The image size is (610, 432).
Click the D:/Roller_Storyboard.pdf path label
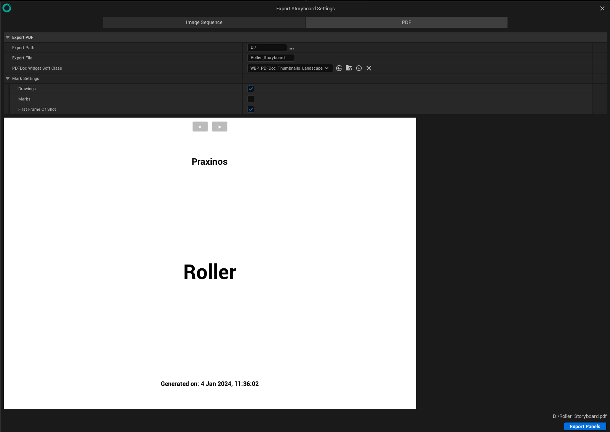tap(580, 416)
